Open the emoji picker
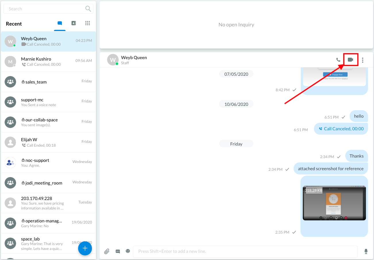This screenshot has width=374, height=260. click(x=128, y=251)
